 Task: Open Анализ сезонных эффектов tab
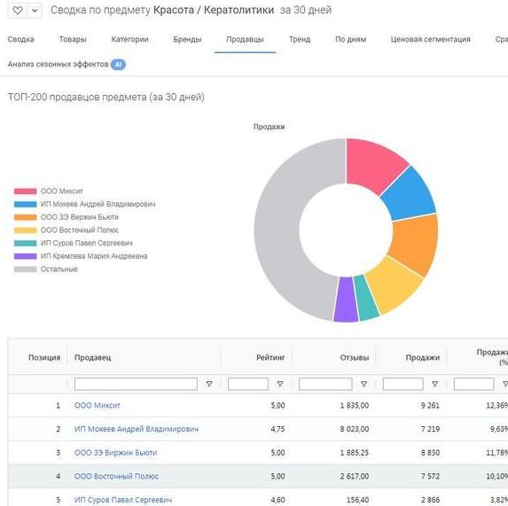click(x=58, y=64)
